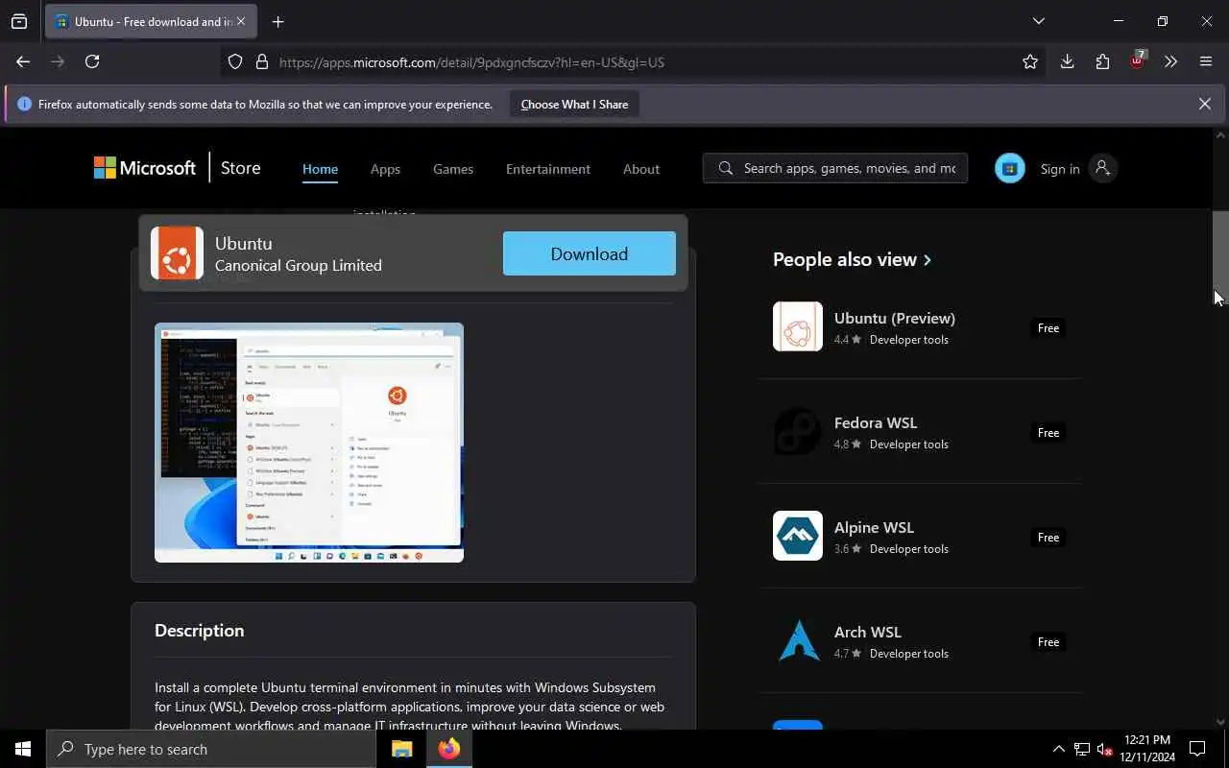This screenshot has width=1229, height=768.
Task: Dismiss the Firefox data notification bar
Action: tap(1204, 104)
